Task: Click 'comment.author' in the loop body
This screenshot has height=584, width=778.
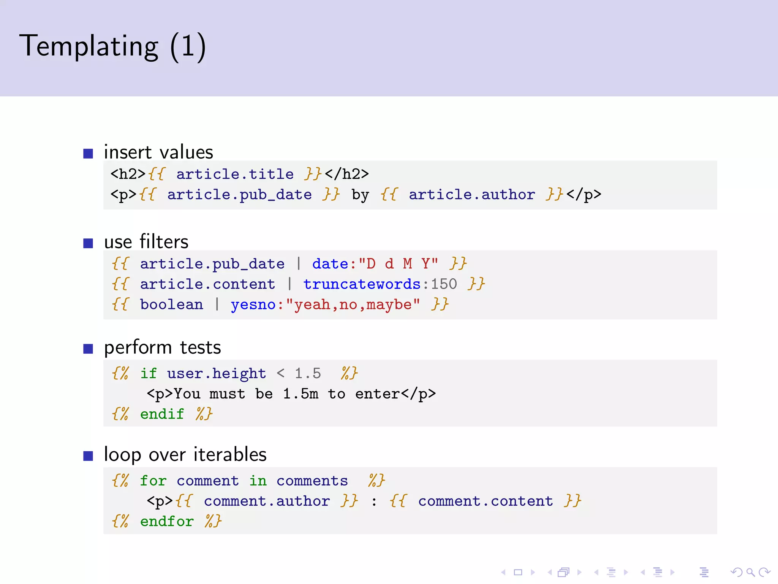Action: 267,501
